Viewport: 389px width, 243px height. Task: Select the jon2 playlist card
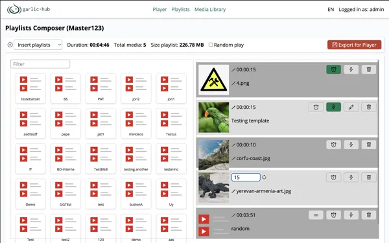click(136, 88)
